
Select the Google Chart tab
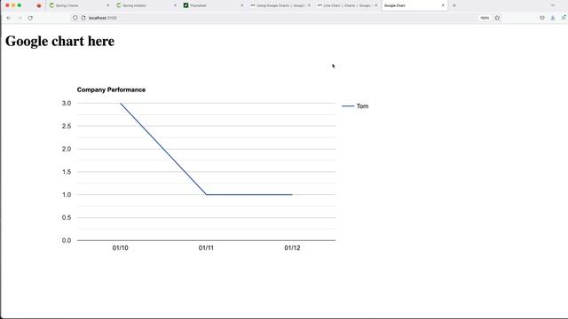414,5
